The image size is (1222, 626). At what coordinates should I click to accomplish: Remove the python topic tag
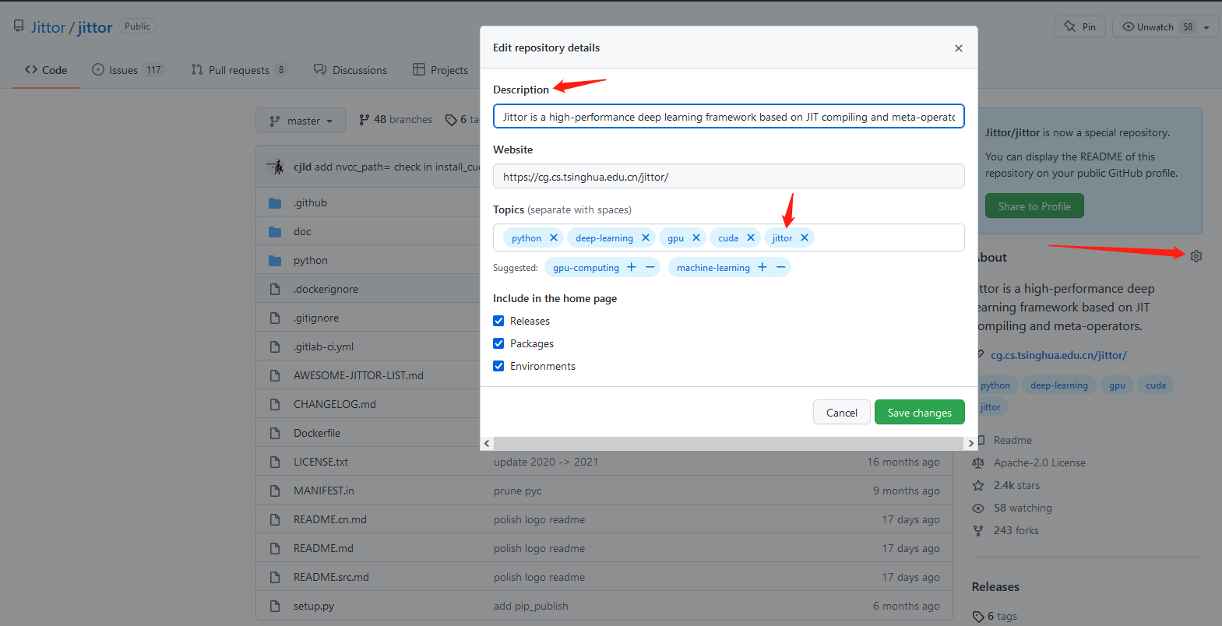(554, 238)
